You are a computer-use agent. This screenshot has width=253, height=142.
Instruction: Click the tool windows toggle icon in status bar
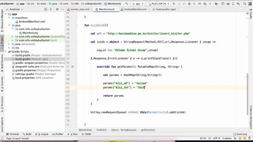coord(2,138)
